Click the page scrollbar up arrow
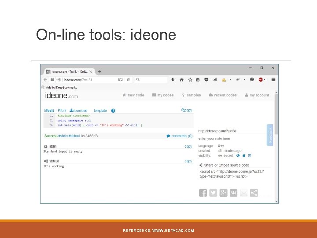 (x=276, y=93)
